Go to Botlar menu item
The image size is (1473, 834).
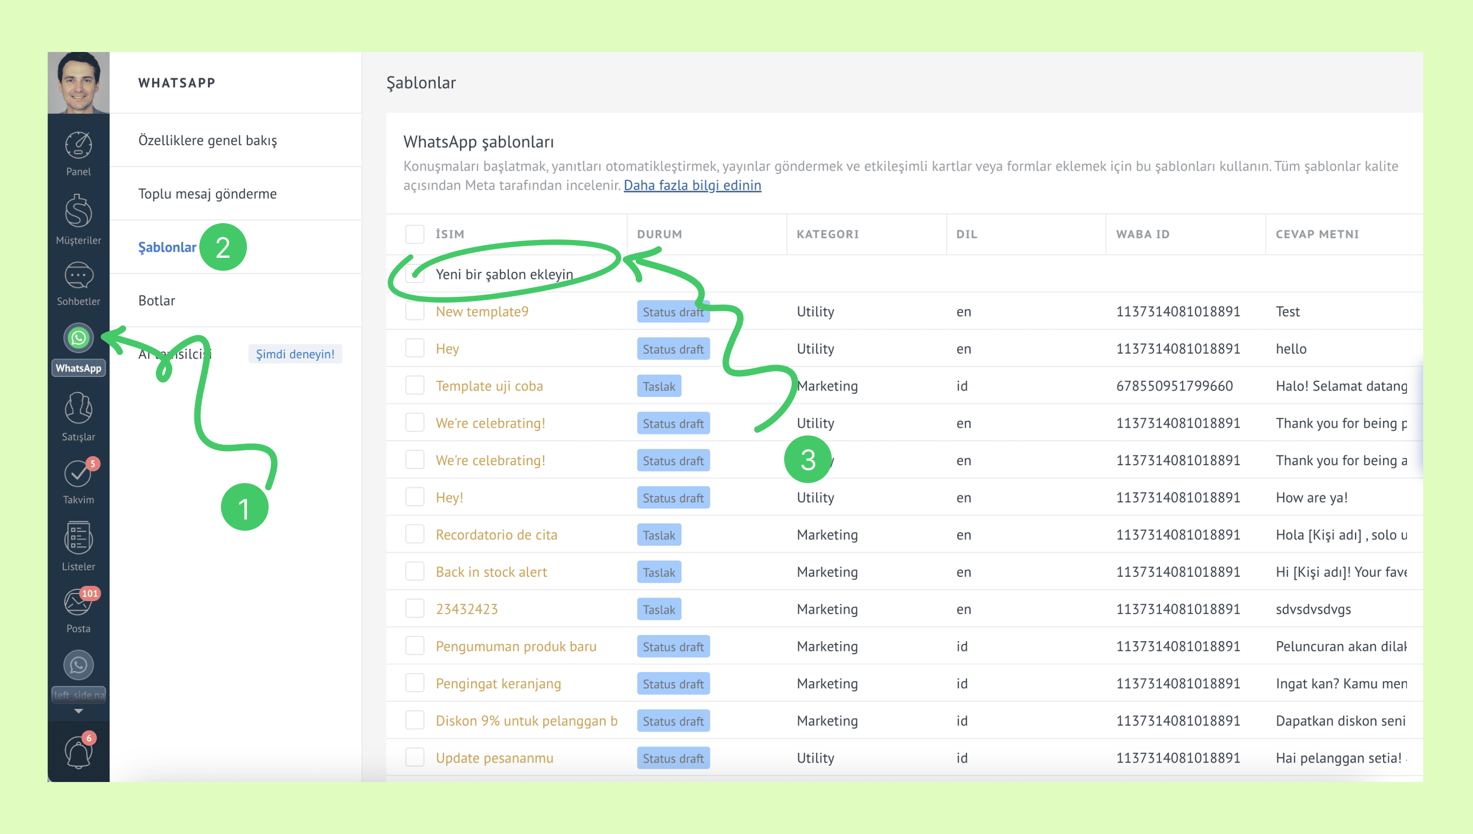pyautogui.click(x=157, y=301)
